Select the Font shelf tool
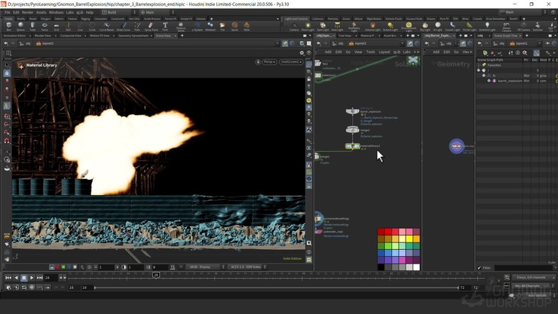The height and width of the screenshot is (314, 558). tap(165, 27)
